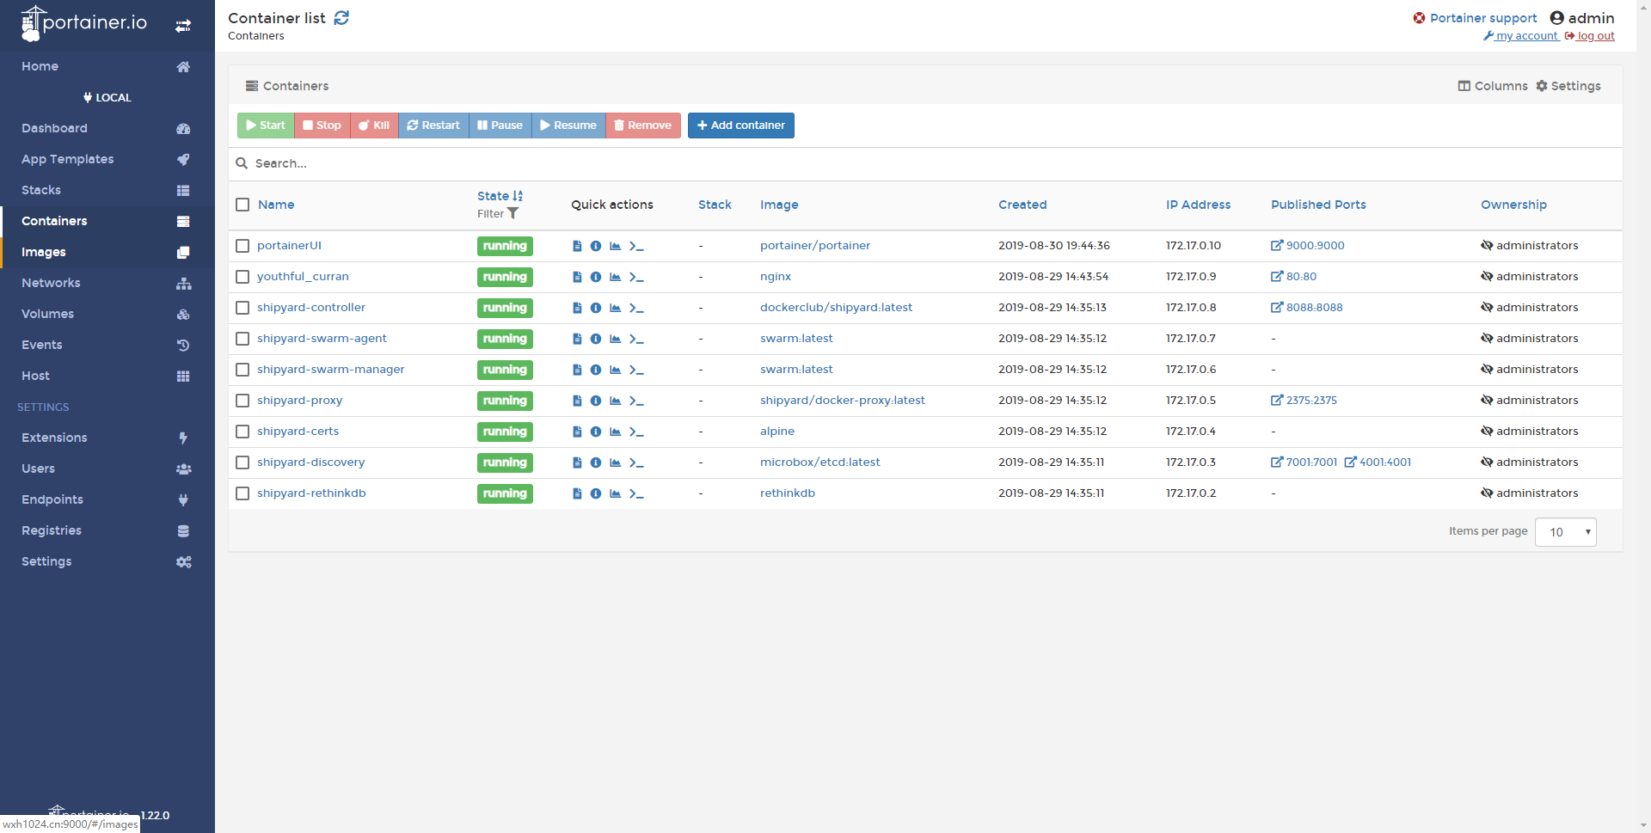Click the log out link
Image resolution: width=1651 pixels, height=833 pixels.
click(x=1590, y=36)
